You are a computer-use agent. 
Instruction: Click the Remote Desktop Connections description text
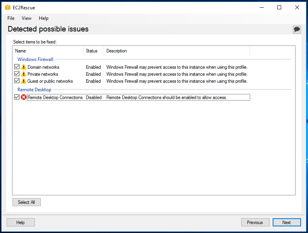point(167,97)
